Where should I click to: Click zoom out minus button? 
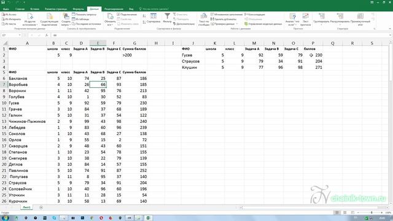pos(358,212)
